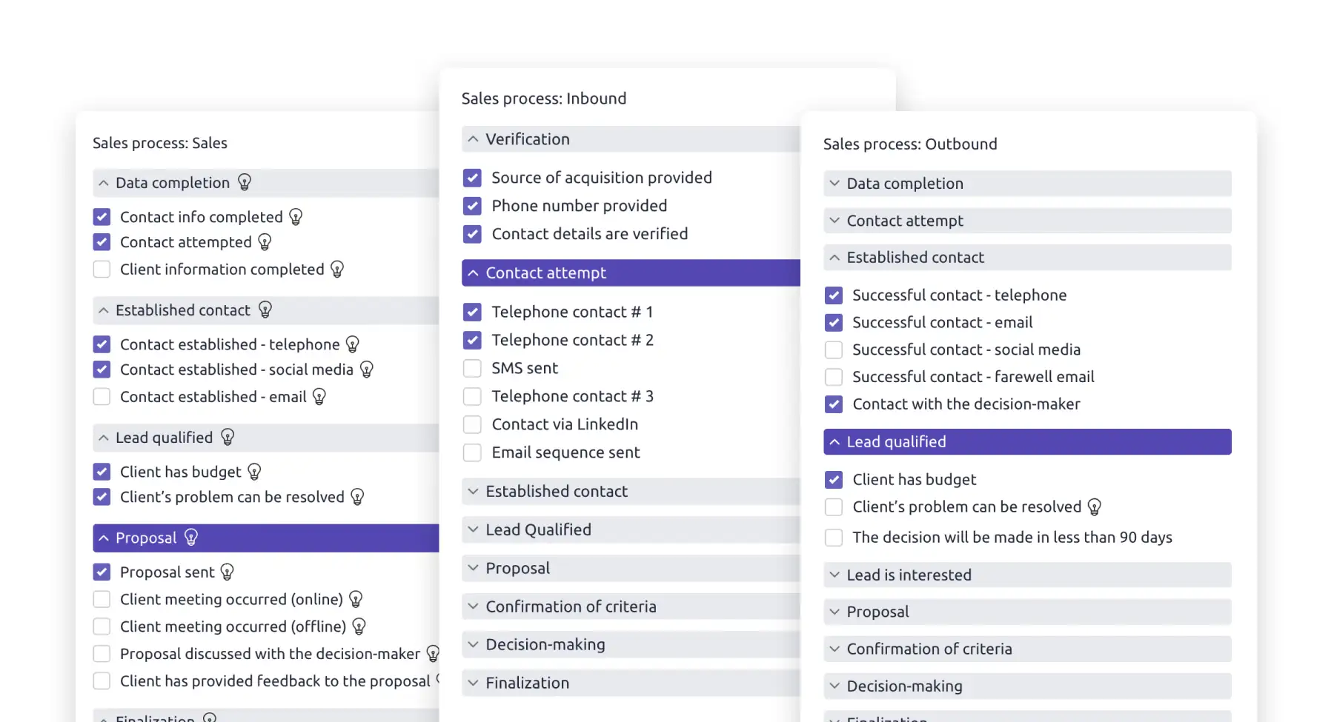Expand Proposal section in Inbound panel
Image resolution: width=1334 pixels, height=722 pixels.
tap(631, 568)
